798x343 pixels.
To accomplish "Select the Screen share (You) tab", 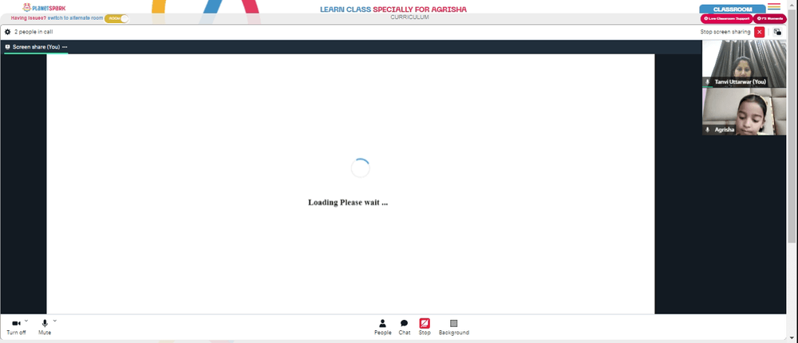I will (x=36, y=47).
